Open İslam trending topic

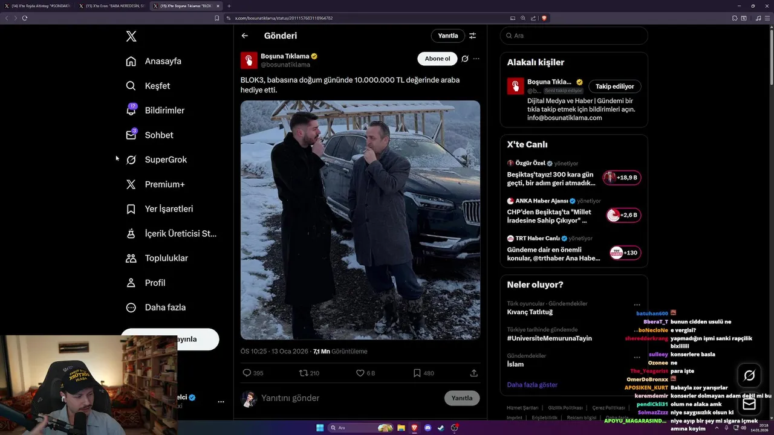coord(515,364)
